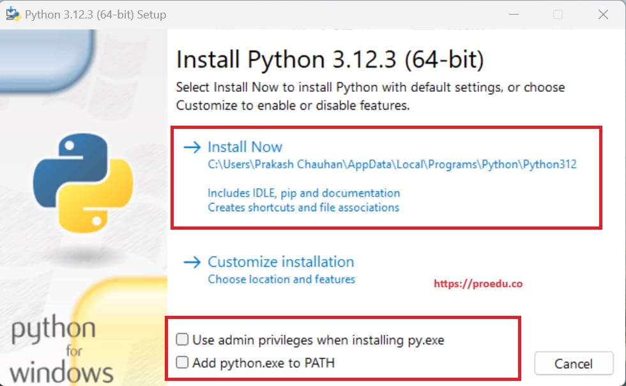The height and width of the screenshot is (386, 626).
Task: Click the Install Now arrow icon
Action: point(192,147)
